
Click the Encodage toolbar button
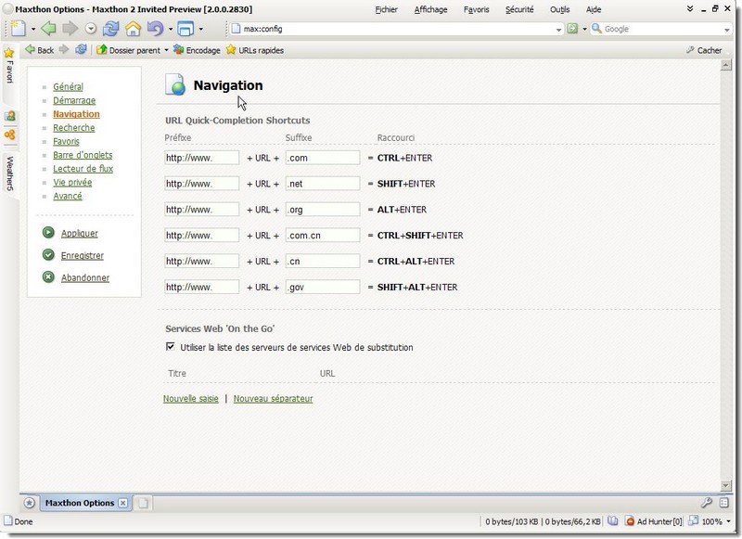pyautogui.click(x=197, y=50)
